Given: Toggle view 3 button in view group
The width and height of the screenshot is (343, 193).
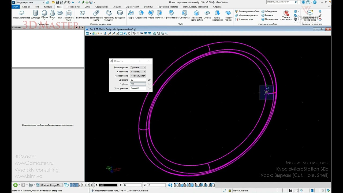Looking at the screenshot, I should [x=77, y=185].
